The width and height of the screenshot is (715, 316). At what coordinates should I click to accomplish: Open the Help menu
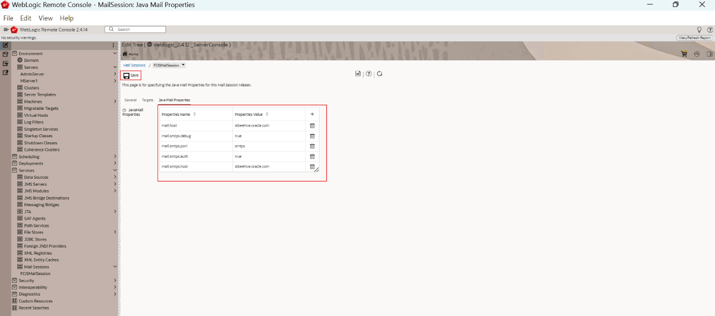point(66,18)
